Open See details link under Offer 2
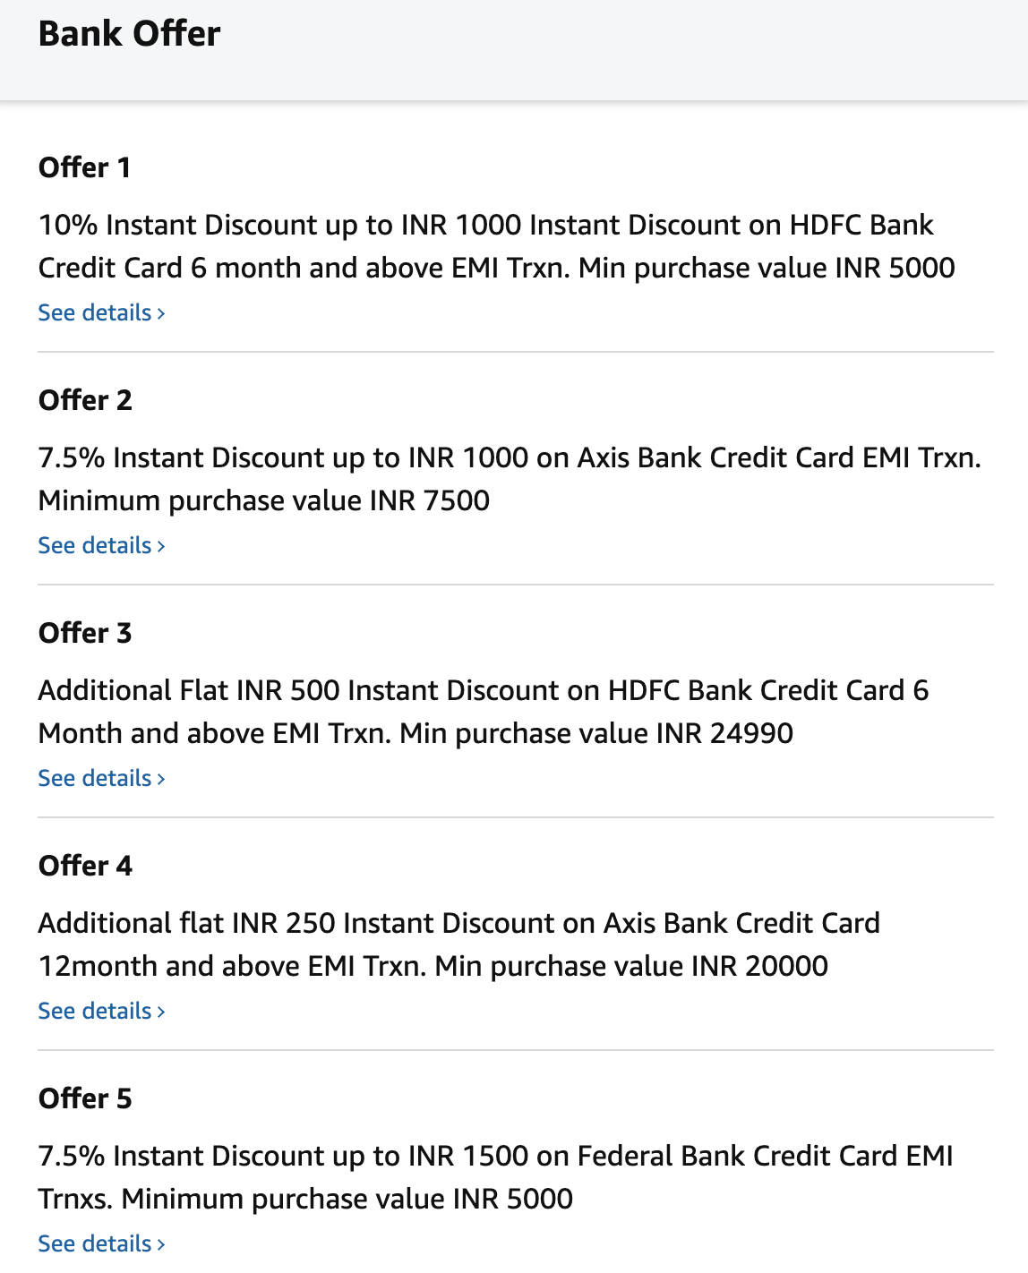Screen dimensions: 1028x1273 click(94, 545)
